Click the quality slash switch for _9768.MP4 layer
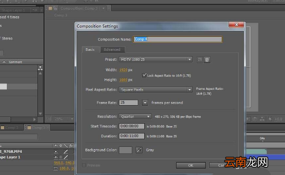Image resolution: width=285 pixels, height=175 pixels. (x=66, y=151)
